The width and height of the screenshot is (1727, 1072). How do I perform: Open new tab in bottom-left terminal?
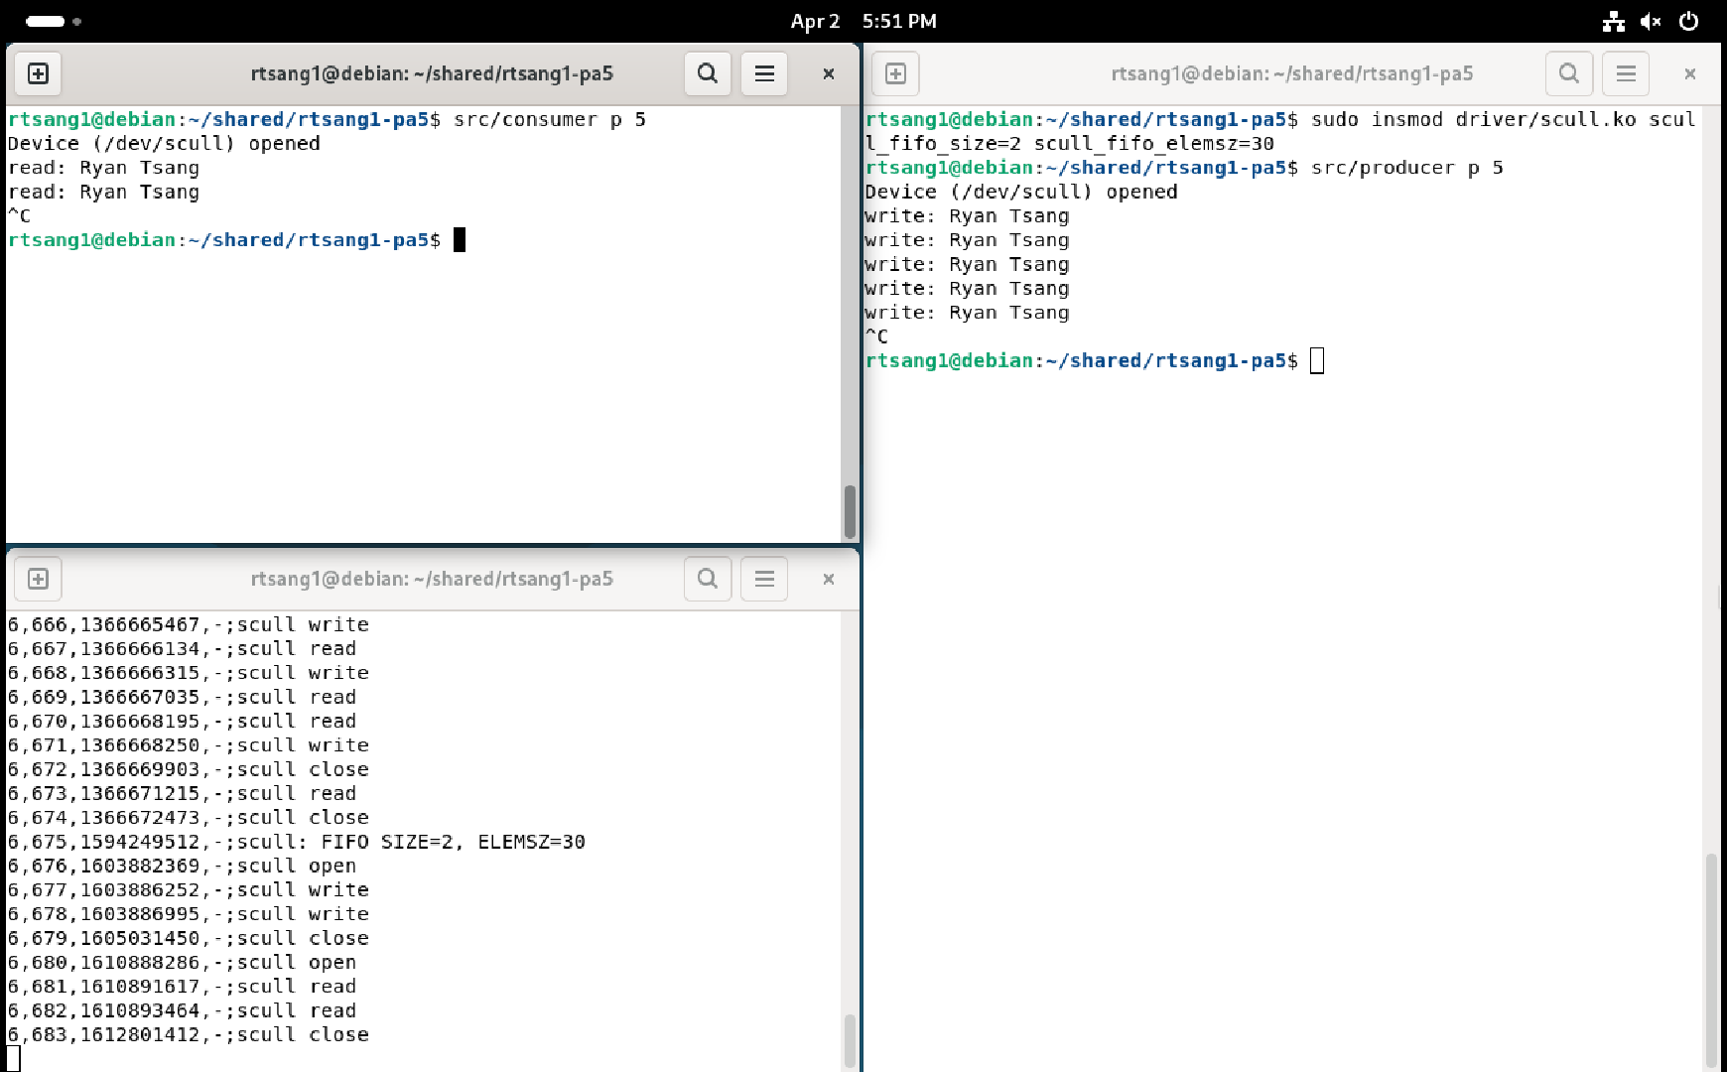38,579
